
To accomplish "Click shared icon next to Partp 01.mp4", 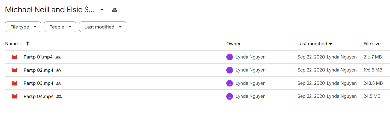I will [58, 57].
